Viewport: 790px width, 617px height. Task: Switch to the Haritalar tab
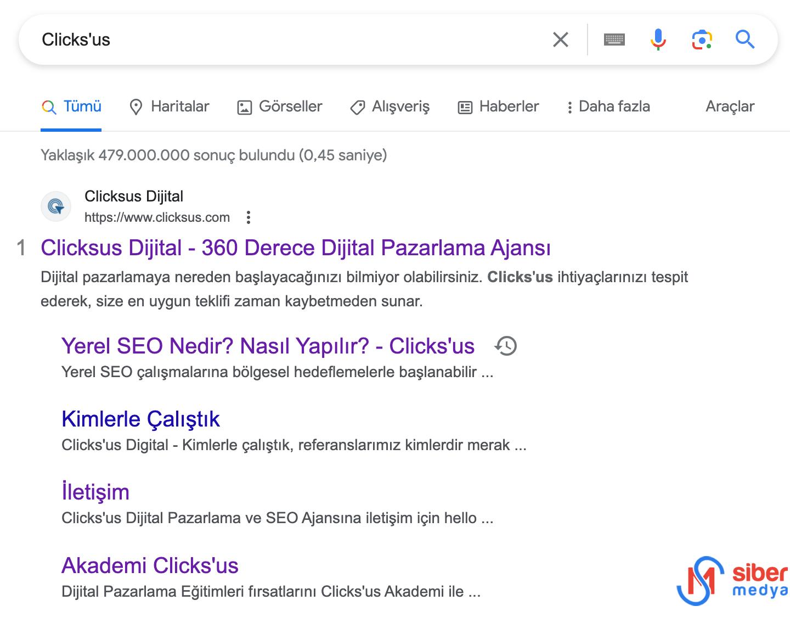[x=169, y=106]
